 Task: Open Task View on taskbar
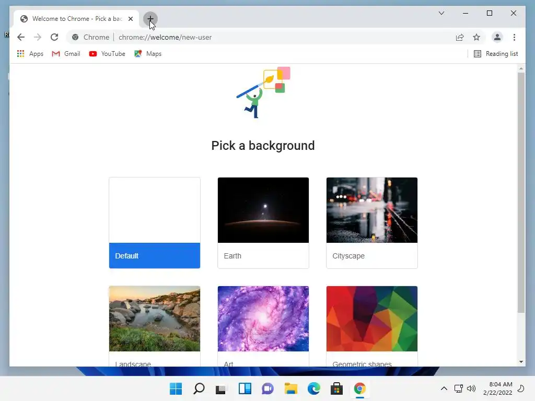click(x=221, y=388)
